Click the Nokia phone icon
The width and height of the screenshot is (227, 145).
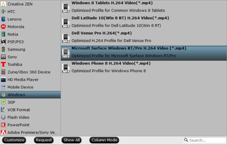click(x=3, y=34)
